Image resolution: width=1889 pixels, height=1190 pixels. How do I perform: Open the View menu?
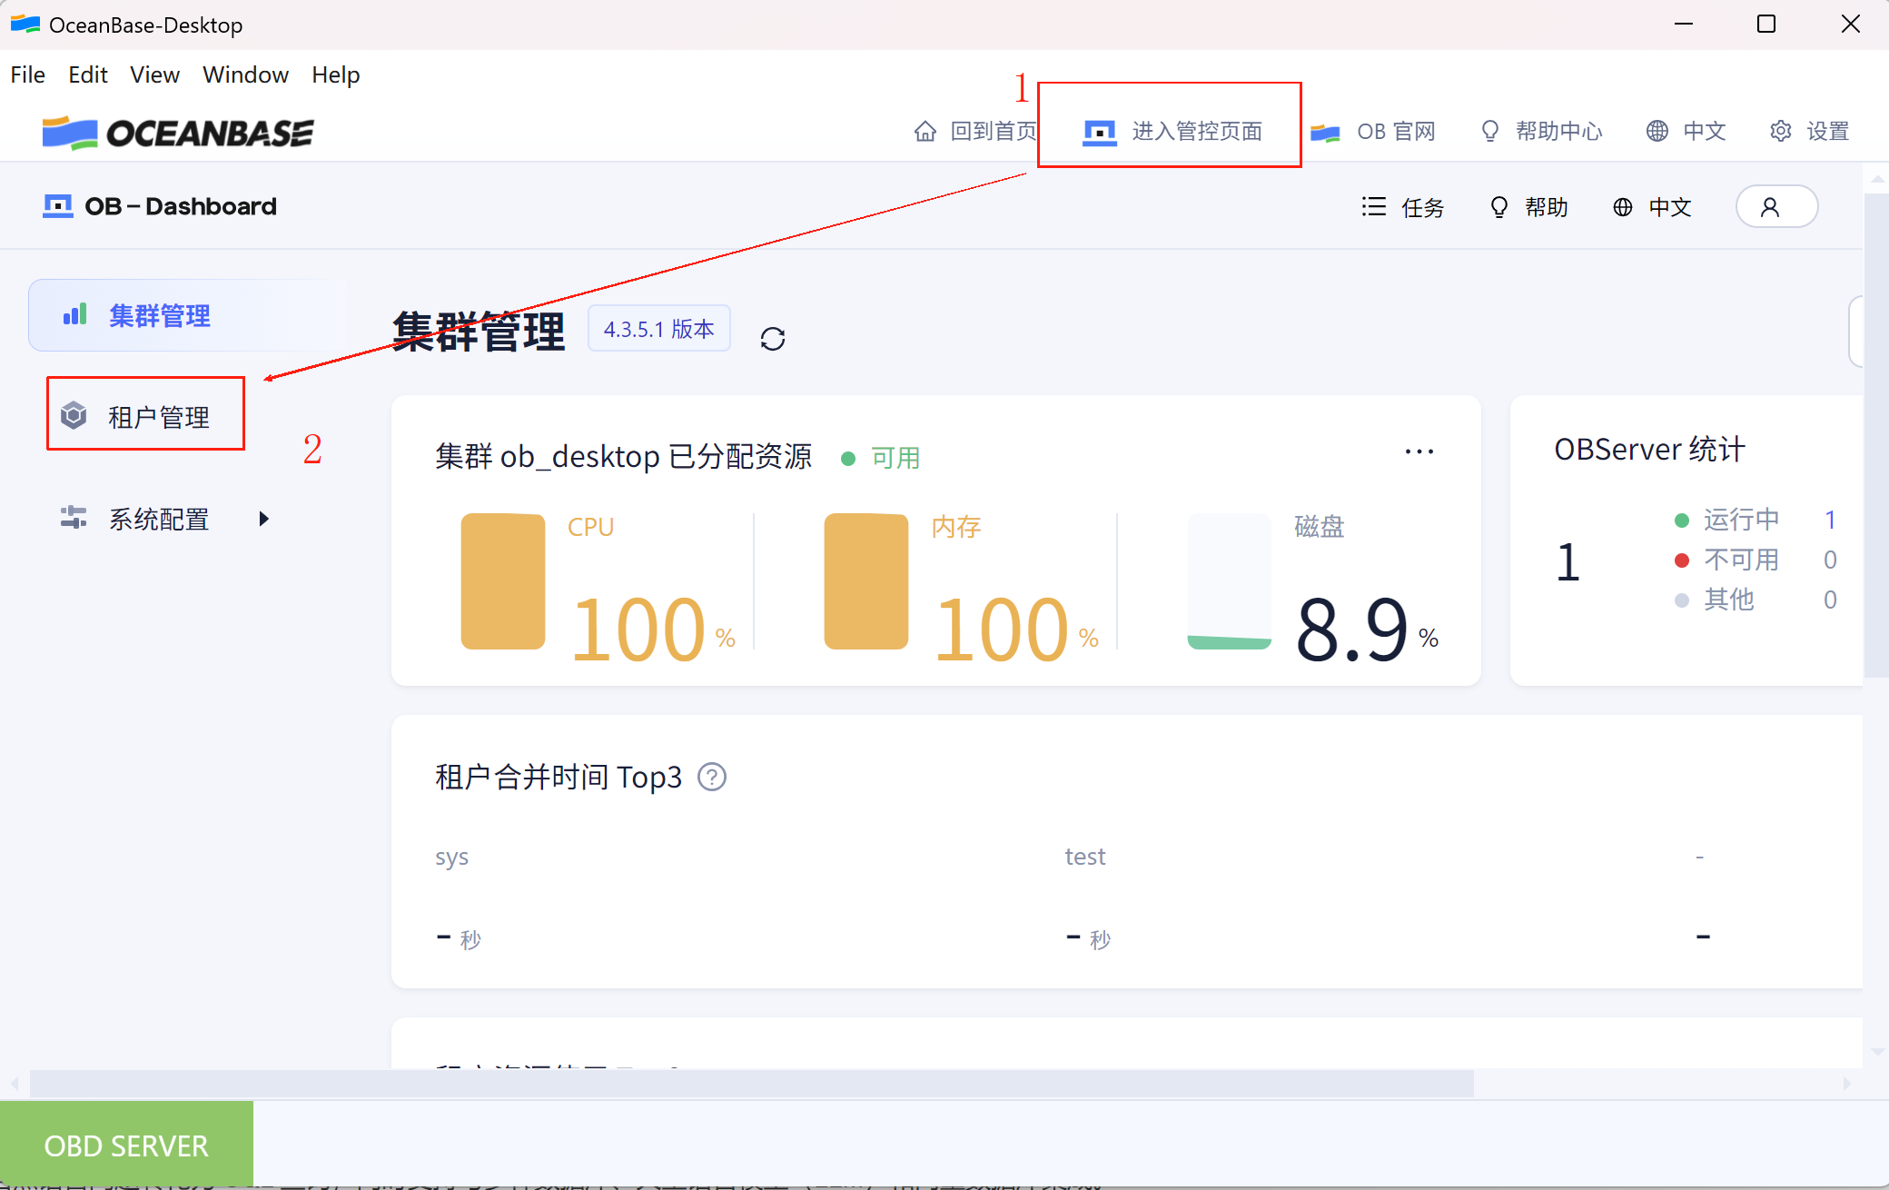coord(154,74)
